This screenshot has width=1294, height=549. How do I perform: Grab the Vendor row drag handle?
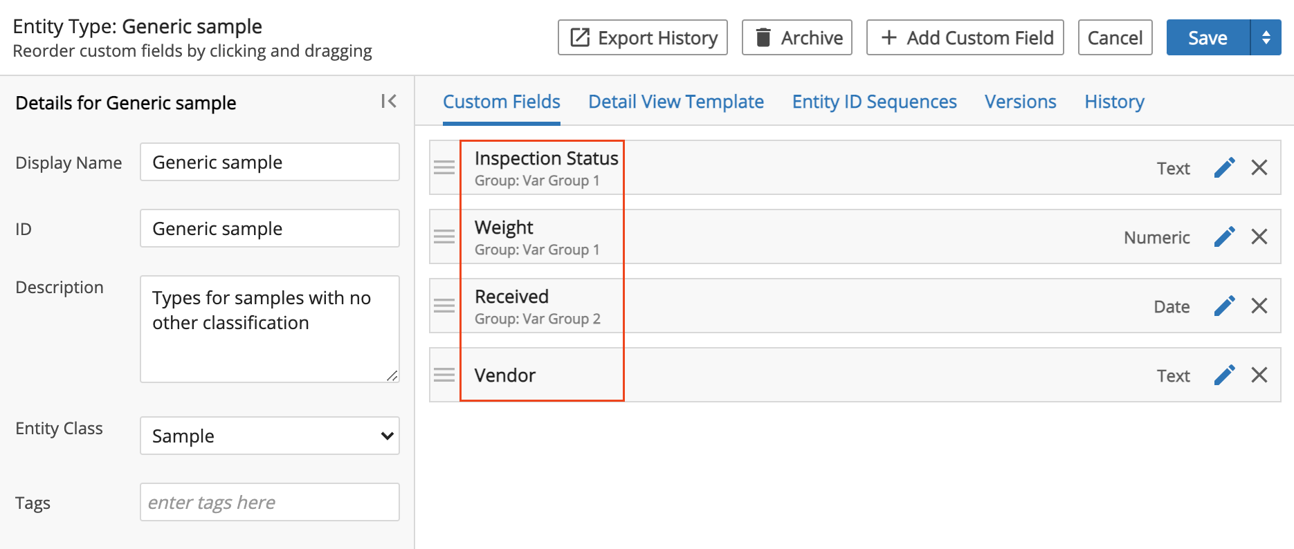point(444,375)
